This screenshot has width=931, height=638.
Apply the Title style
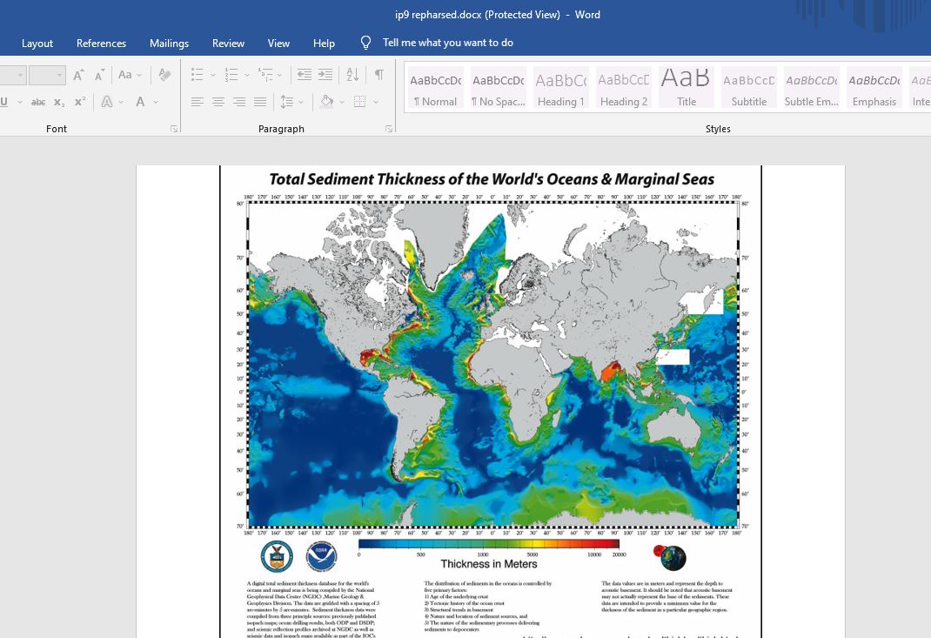tap(687, 88)
